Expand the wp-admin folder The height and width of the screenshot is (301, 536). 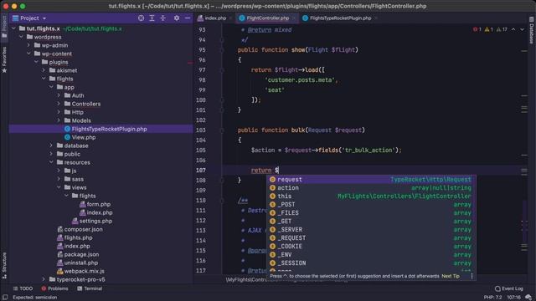click(28, 45)
